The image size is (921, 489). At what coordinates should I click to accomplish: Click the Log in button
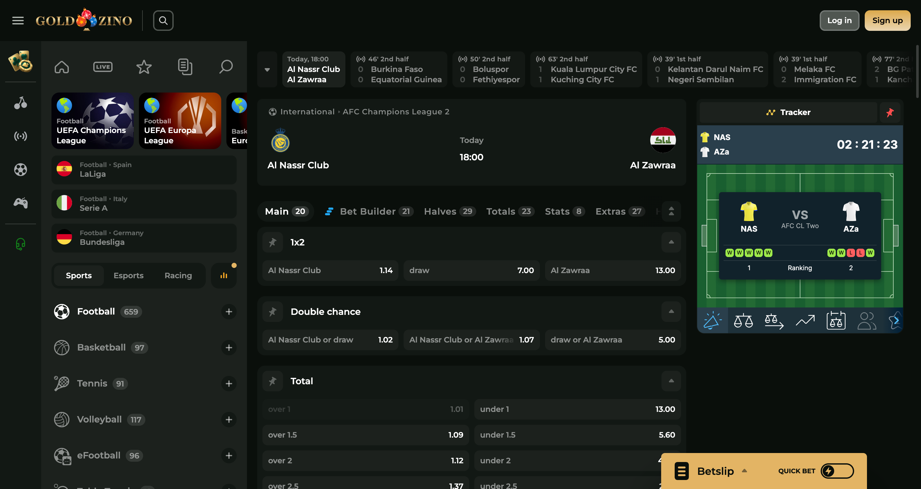pyautogui.click(x=839, y=21)
